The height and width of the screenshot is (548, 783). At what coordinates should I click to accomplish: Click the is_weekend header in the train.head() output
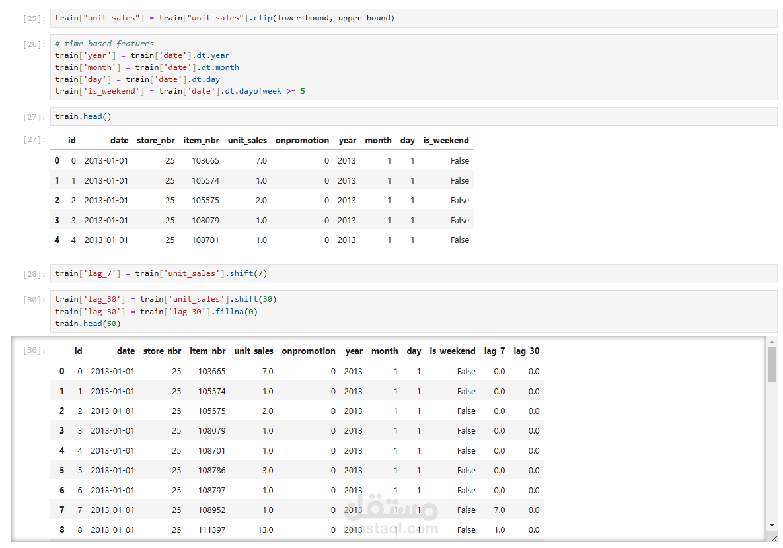point(446,140)
